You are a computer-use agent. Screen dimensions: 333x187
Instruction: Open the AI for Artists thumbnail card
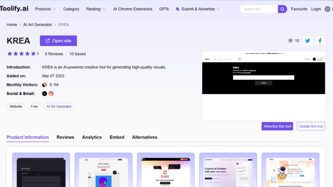103,170
